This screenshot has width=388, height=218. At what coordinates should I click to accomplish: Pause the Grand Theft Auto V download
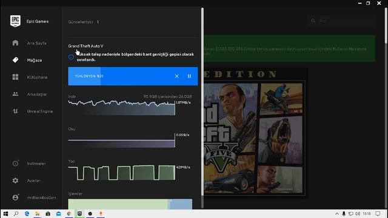[189, 76]
